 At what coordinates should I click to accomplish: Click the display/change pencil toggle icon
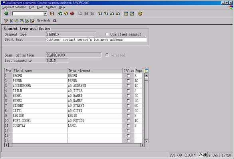(6, 21)
